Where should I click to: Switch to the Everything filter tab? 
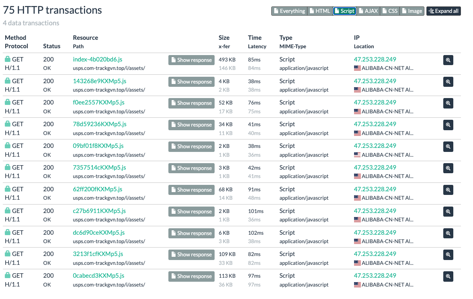click(289, 11)
